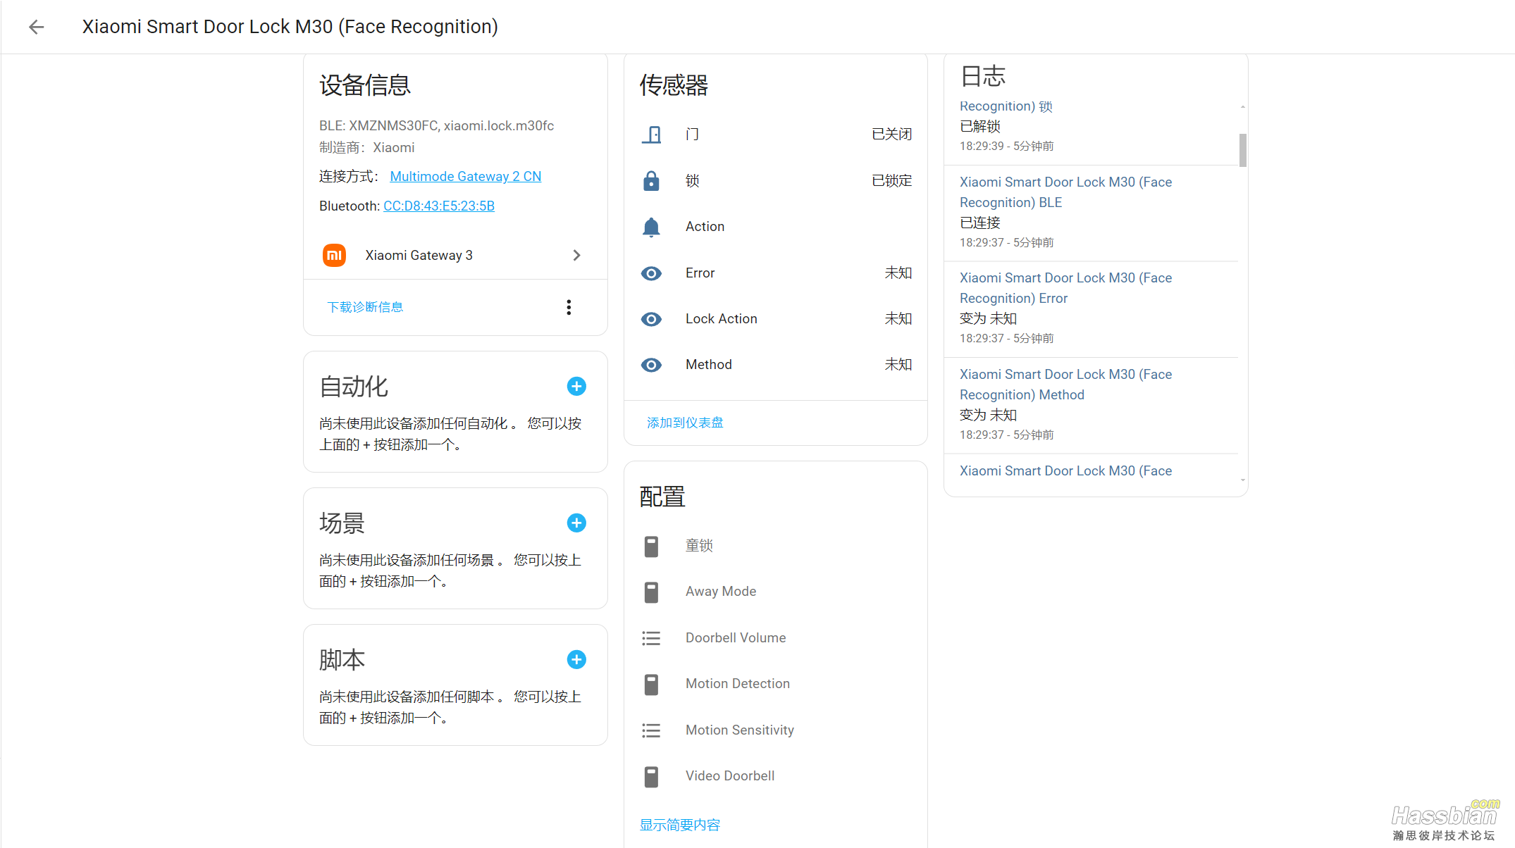The width and height of the screenshot is (1515, 848).
Task: Click the Action bell icon
Action: [651, 227]
